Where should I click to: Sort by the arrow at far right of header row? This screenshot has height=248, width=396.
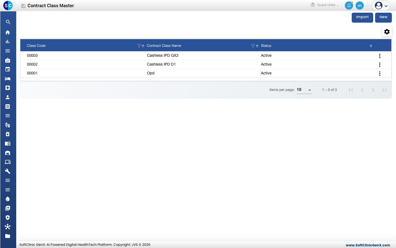[371, 46]
